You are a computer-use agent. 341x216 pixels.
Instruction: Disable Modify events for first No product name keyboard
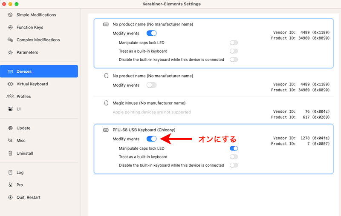tap(152, 33)
